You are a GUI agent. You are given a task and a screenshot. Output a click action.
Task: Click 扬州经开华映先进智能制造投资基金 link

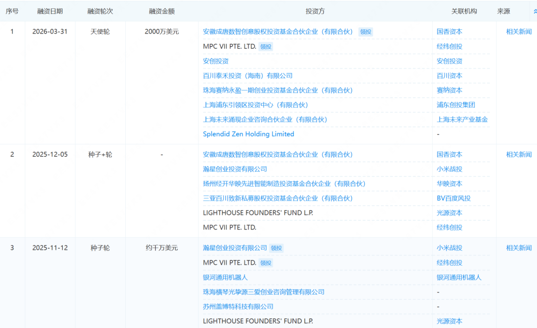coord(284,184)
